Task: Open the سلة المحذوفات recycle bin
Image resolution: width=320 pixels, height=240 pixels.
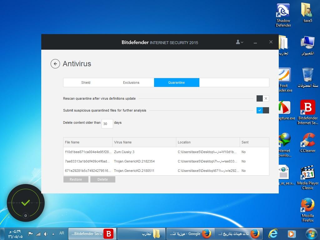Action: pyautogui.click(x=307, y=78)
